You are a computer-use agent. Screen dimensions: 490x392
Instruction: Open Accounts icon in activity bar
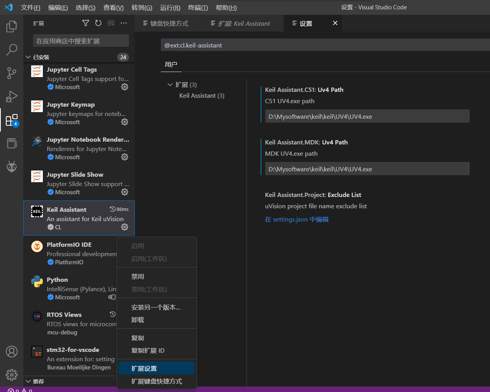pos(12,352)
